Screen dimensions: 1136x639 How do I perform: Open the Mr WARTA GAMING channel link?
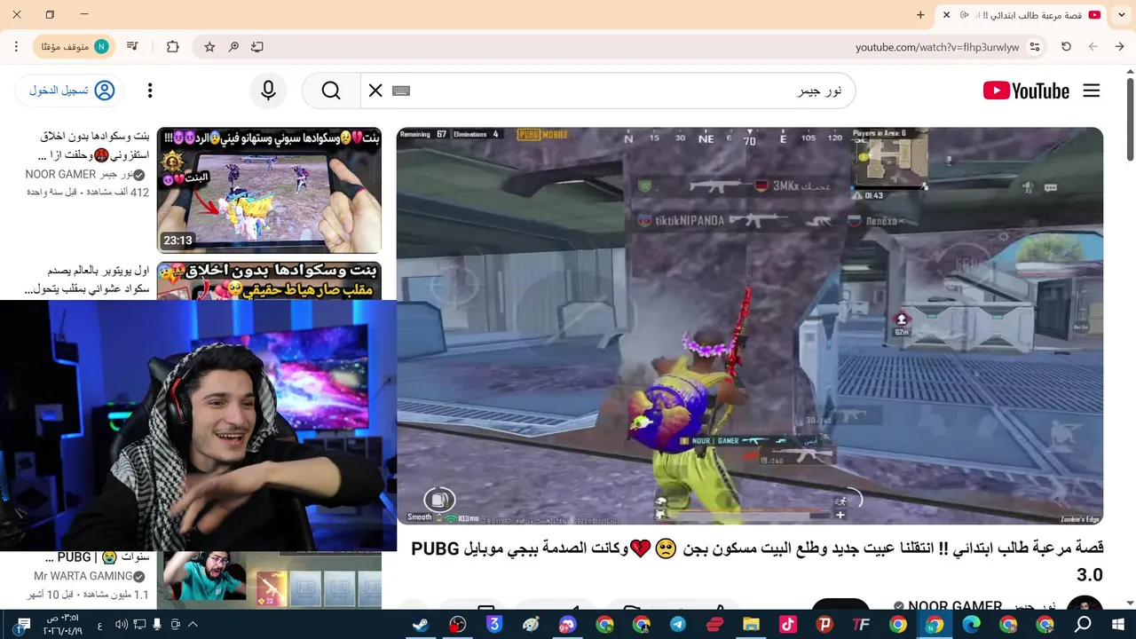click(x=89, y=576)
